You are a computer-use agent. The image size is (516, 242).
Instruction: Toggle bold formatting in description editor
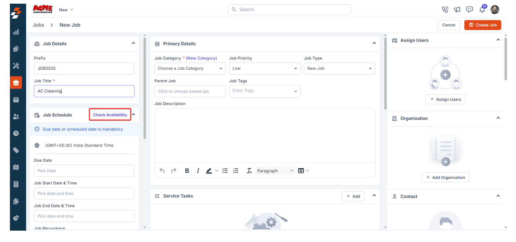pos(187,170)
